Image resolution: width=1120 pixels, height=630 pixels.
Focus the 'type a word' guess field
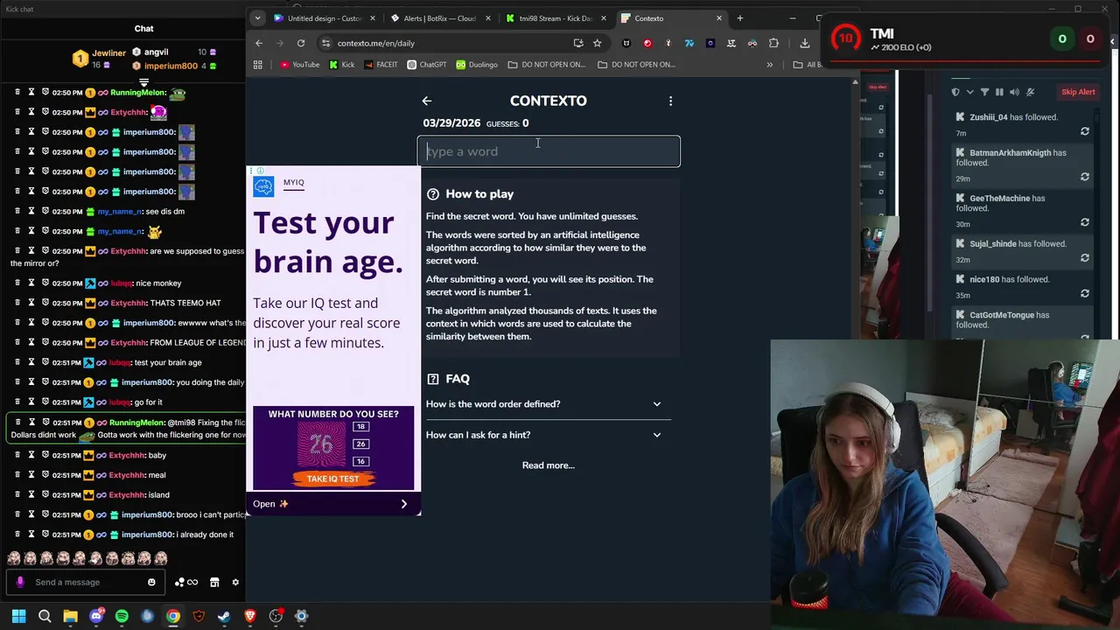[549, 151]
